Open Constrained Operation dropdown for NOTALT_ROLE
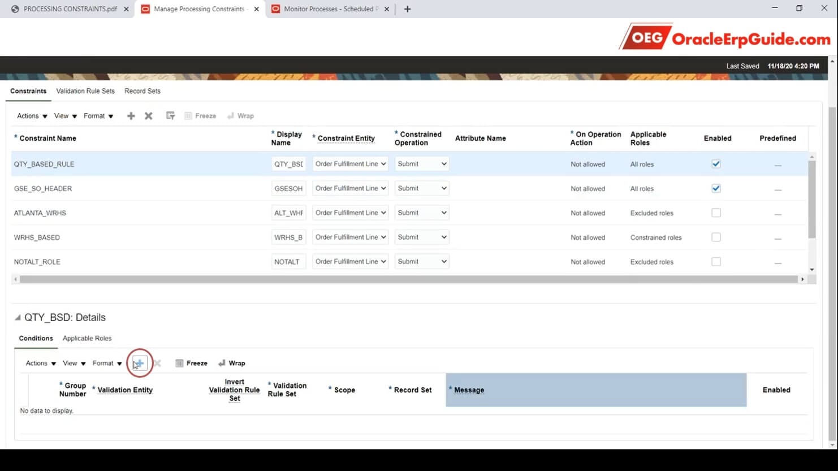The width and height of the screenshot is (838, 471). (422, 261)
